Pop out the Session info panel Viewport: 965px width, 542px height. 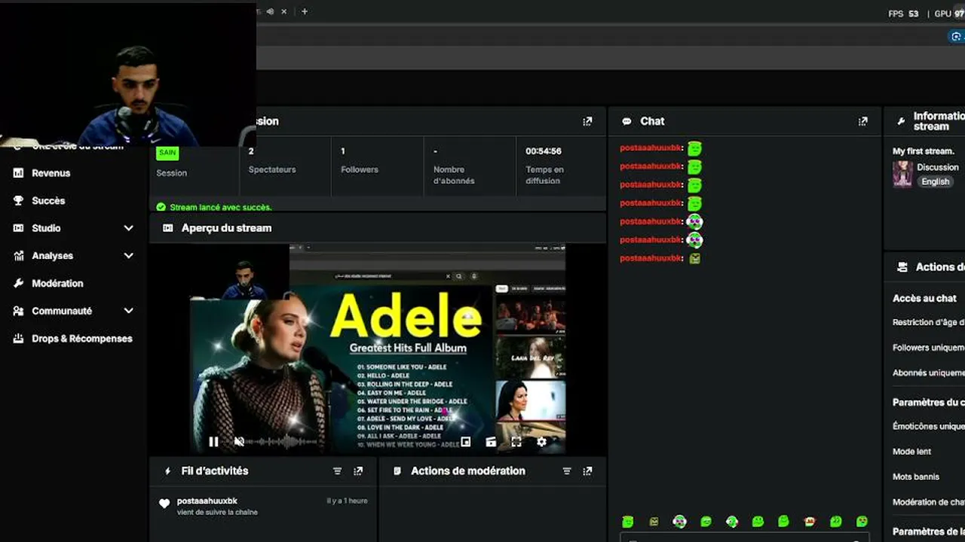(588, 121)
